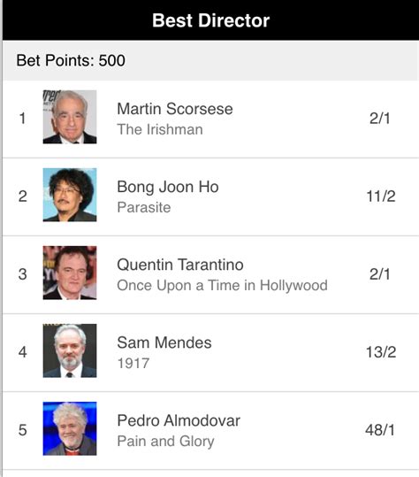Image resolution: width=419 pixels, height=477 pixels.
Task: Click the 1917 film title
Action: [x=133, y=363]
